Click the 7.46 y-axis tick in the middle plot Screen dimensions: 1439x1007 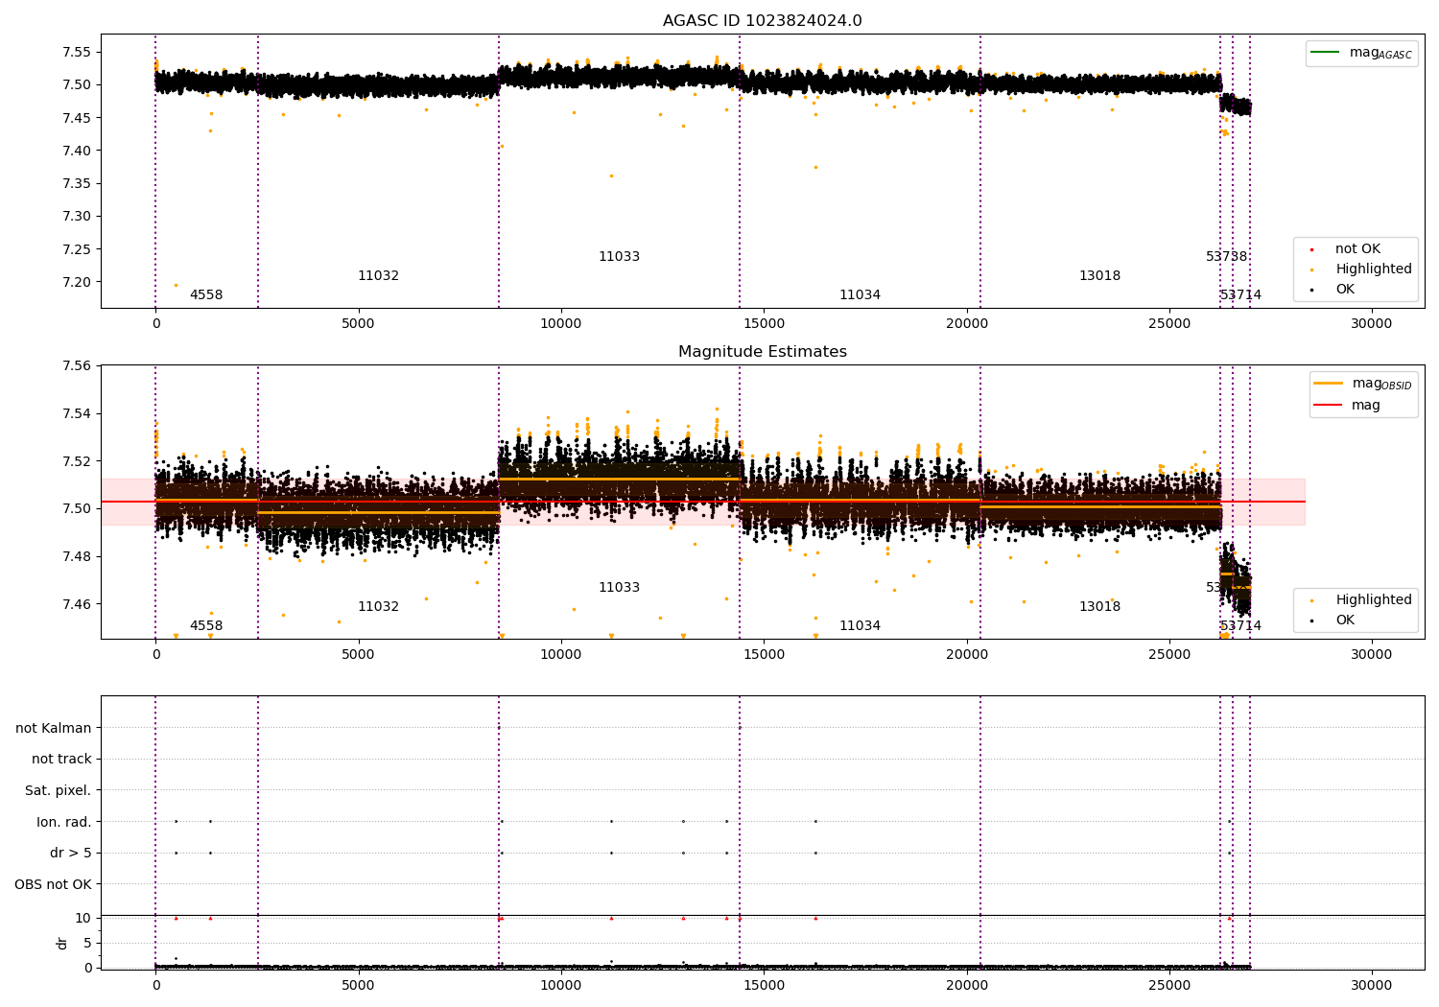tap(77, 604)
